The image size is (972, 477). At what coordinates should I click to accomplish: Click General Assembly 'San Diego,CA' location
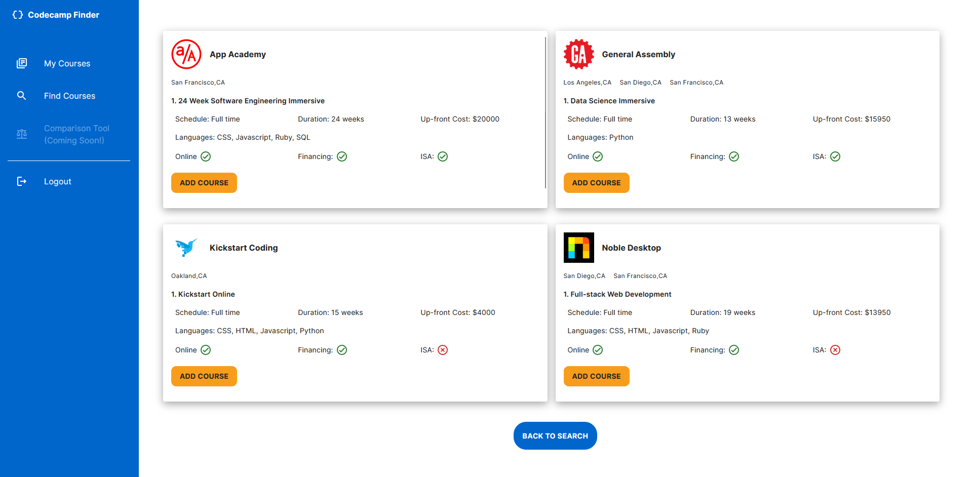click(640, 83)
